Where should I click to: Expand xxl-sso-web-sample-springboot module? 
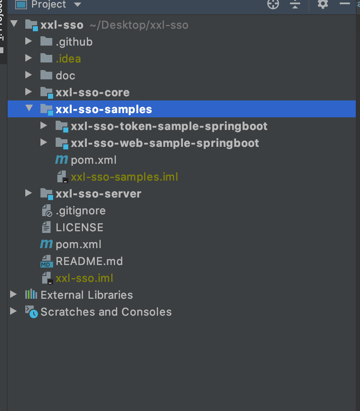[44, 142]
